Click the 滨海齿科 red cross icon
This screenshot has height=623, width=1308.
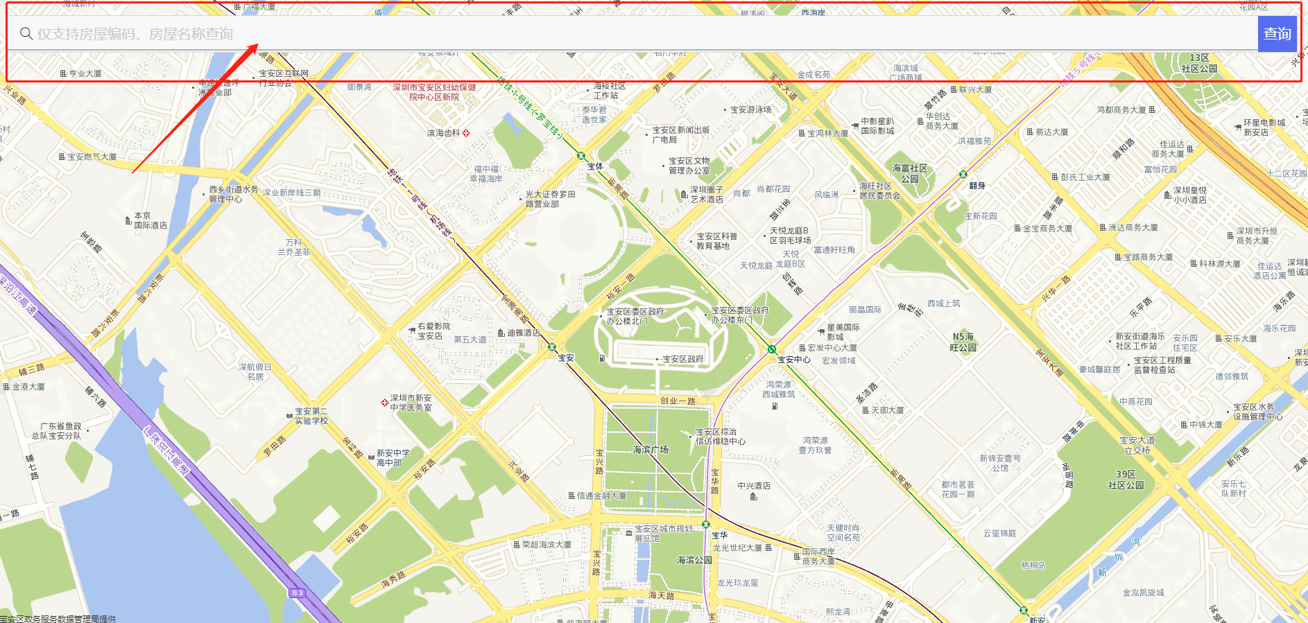pyautogui.click(x=466, y=133)
